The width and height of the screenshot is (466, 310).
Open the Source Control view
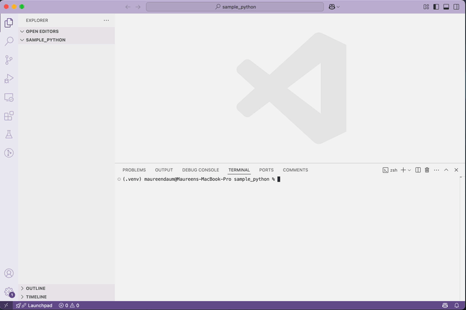point(9,60)
